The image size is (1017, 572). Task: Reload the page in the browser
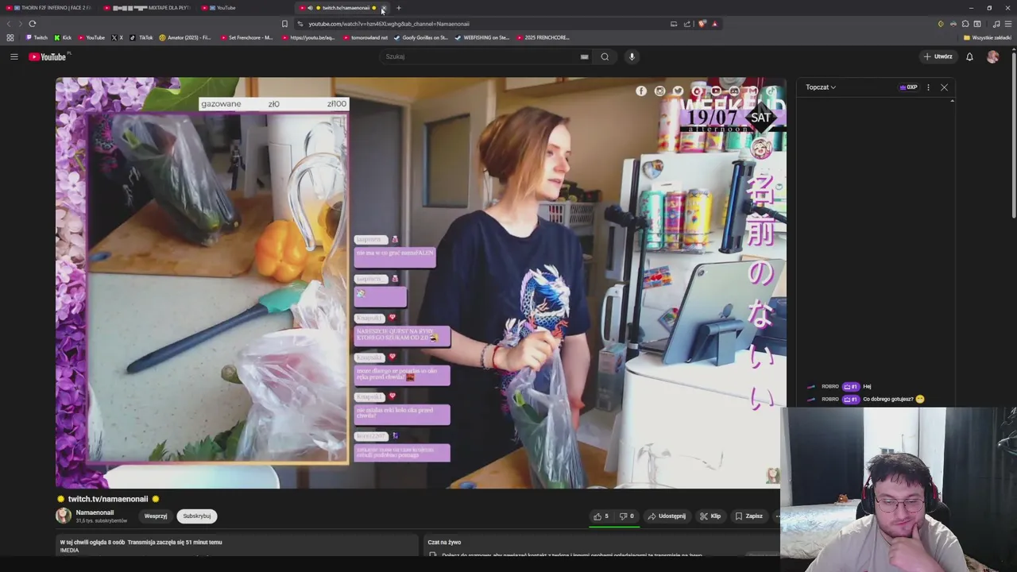[x=33, y=24]
